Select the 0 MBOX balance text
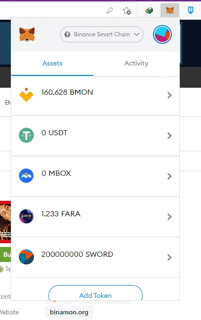 56,173
